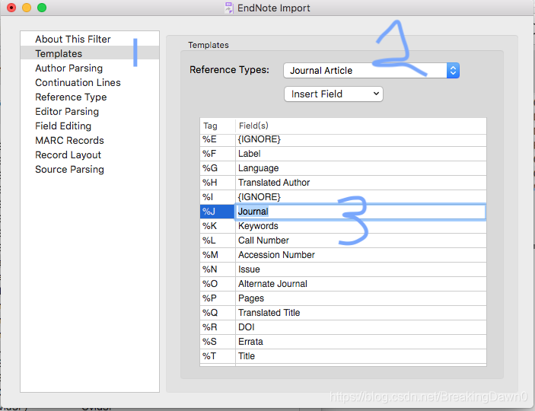Click the Field(s) column header
The image size is (535, 411).
361,126
